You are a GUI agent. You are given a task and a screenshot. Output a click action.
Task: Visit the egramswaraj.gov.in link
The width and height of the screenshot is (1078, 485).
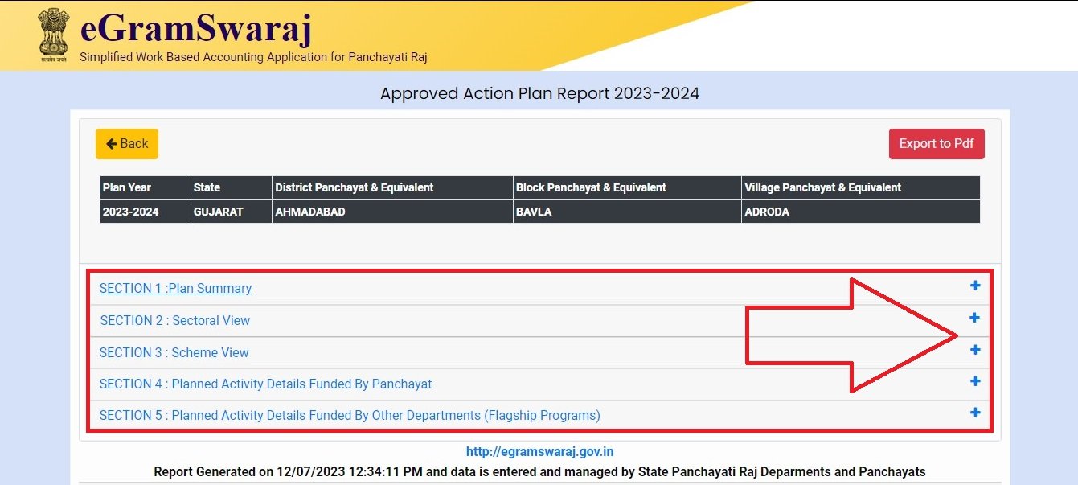pos(539,452)
